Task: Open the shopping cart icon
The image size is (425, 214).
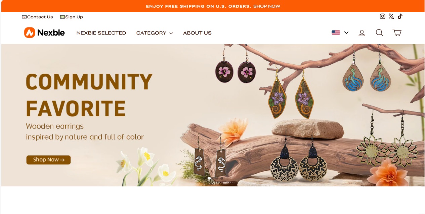Action: (397, 32)
